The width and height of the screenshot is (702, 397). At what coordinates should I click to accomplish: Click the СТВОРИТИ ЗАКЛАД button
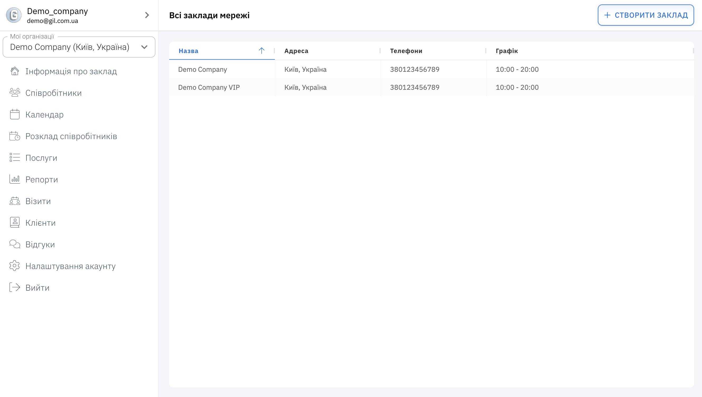pyautogui.click(x=645, y=15)
